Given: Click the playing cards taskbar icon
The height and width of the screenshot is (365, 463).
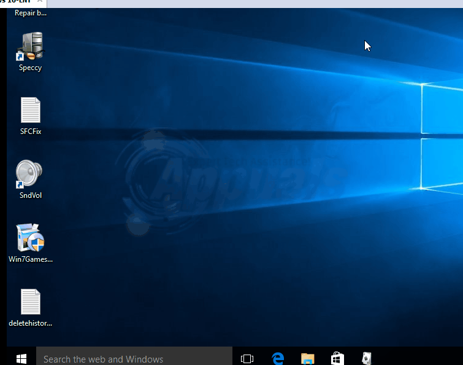Looking at the screenshot, I should coord(366,358).
